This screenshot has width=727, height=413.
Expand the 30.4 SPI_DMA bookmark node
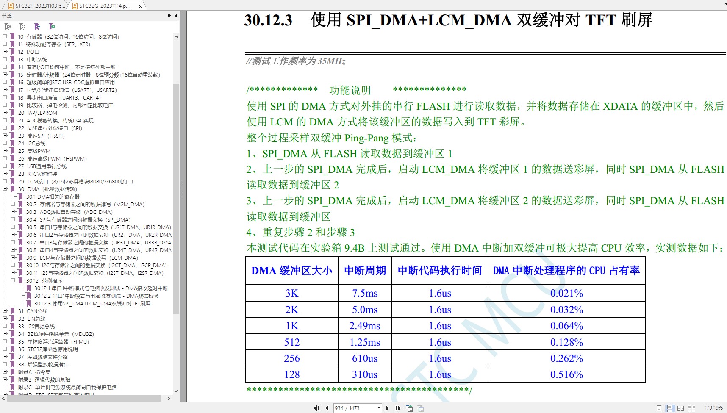point(13,220)
